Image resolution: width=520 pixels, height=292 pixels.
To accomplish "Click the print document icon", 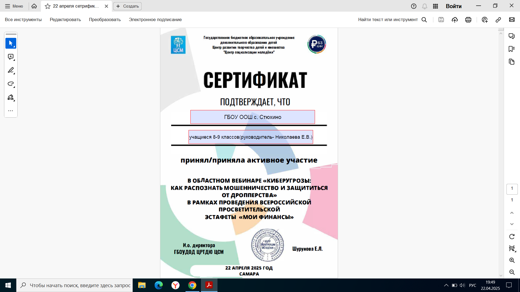I will [x=468, y=20].
